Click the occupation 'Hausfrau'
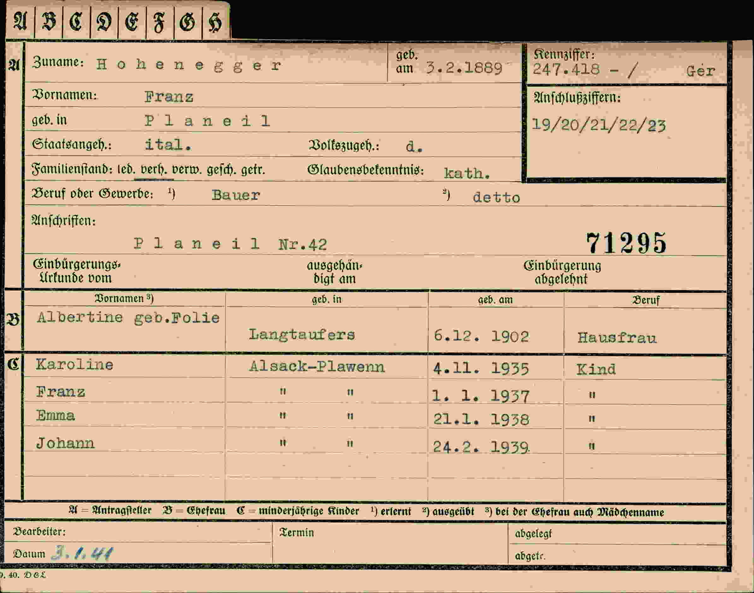The height and width of the screenshot is (593, 754). pyautogui.click(x=617, y=338)
